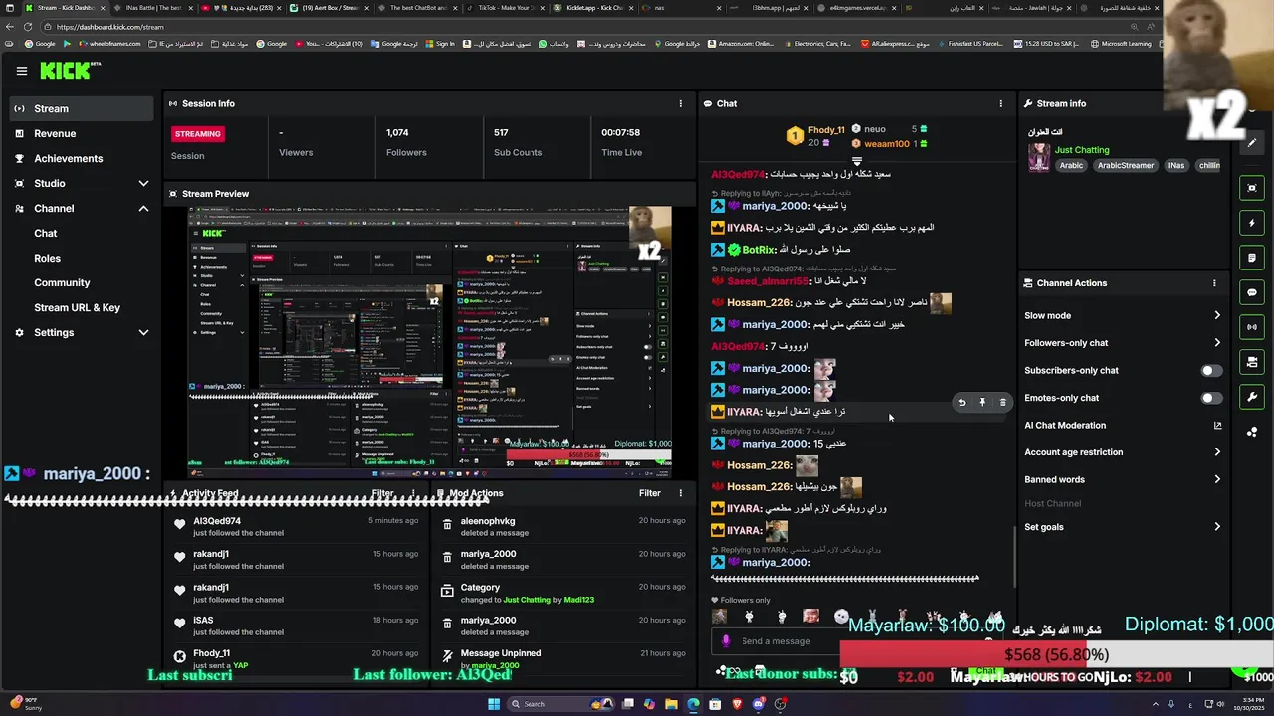
Task: Collapse the Channel sidebar section
Action: 143,209
